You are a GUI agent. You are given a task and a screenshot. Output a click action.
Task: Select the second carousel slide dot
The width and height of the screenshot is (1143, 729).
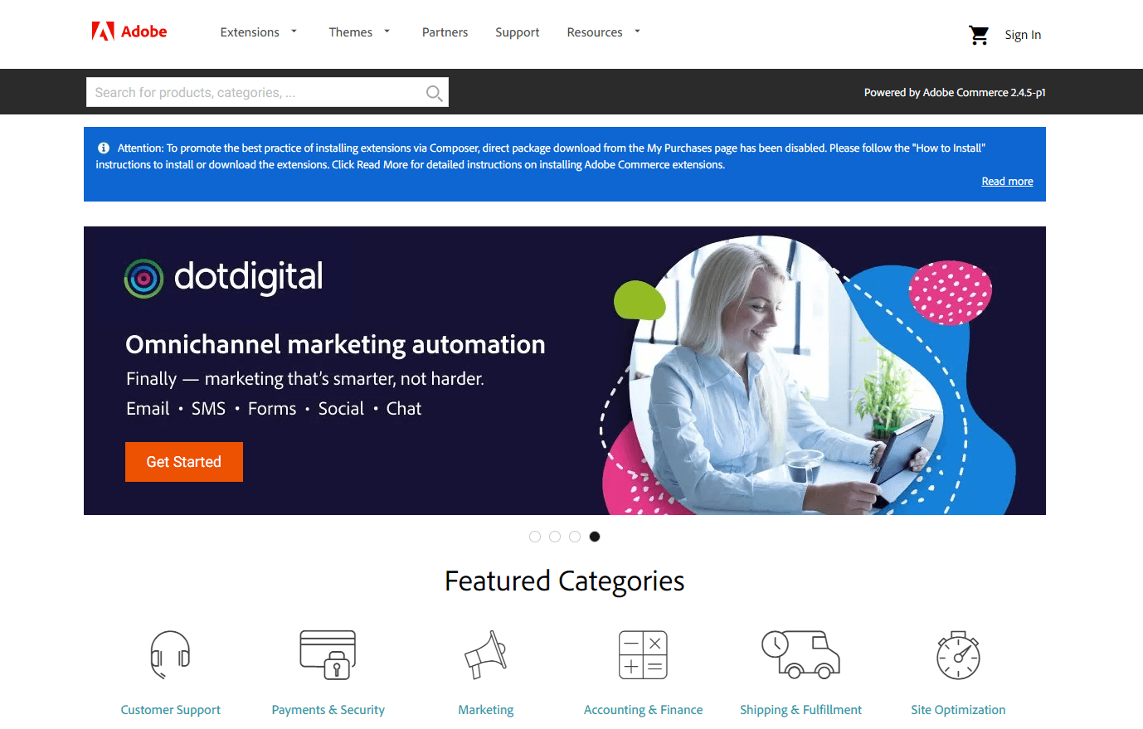[x=555, y=537]
